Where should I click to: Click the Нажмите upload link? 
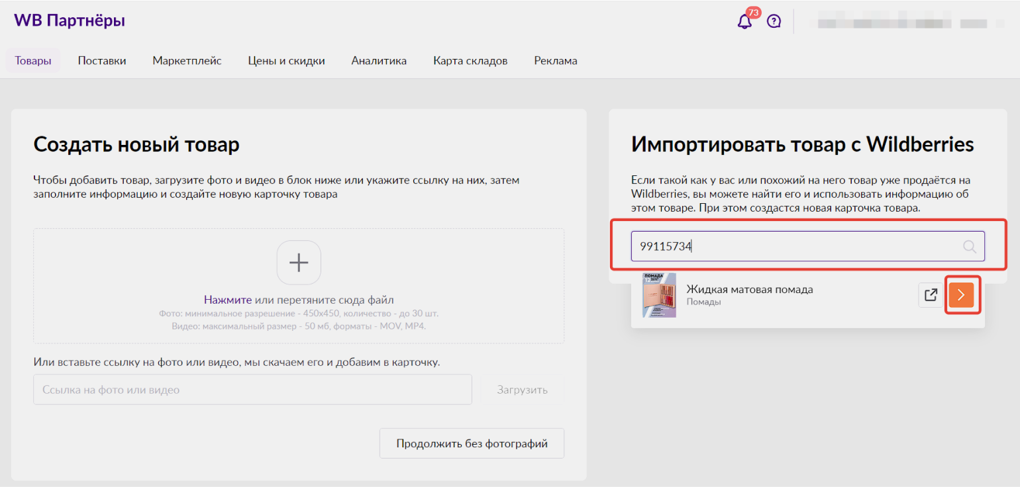pyautogui.click(x=228, y=300)
